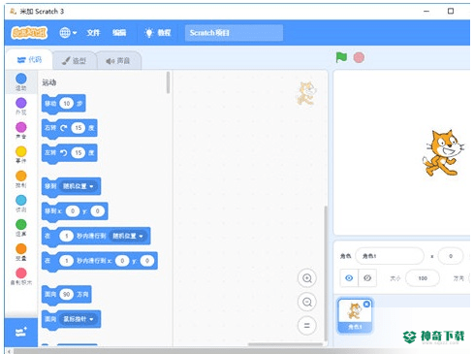Open the 教程 tutorials lightbulb
Screen dimensions: 474x354
158,33
